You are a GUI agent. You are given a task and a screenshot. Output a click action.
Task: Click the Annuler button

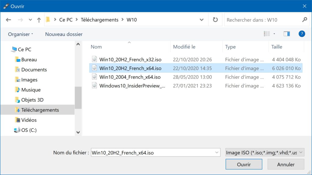pyautogui.click(x=286, y=164)
